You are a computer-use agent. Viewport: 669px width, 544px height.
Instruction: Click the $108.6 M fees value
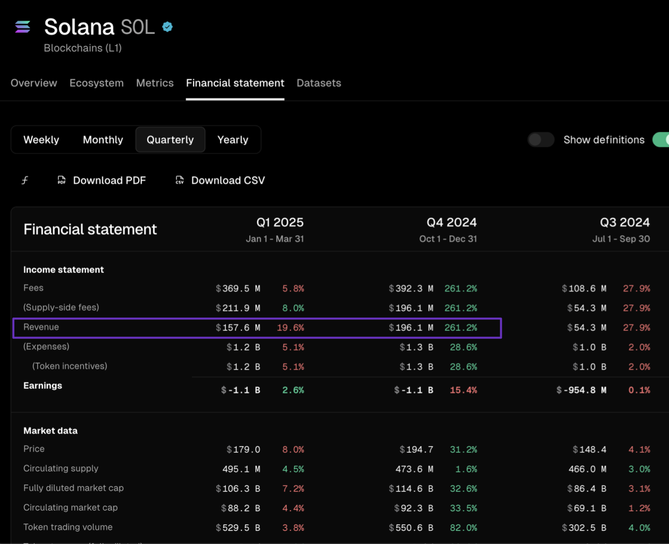pyautogui.click(x=584, y=289)
